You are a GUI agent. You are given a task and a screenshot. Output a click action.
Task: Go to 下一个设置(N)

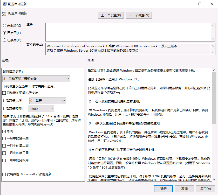[139, 15]
